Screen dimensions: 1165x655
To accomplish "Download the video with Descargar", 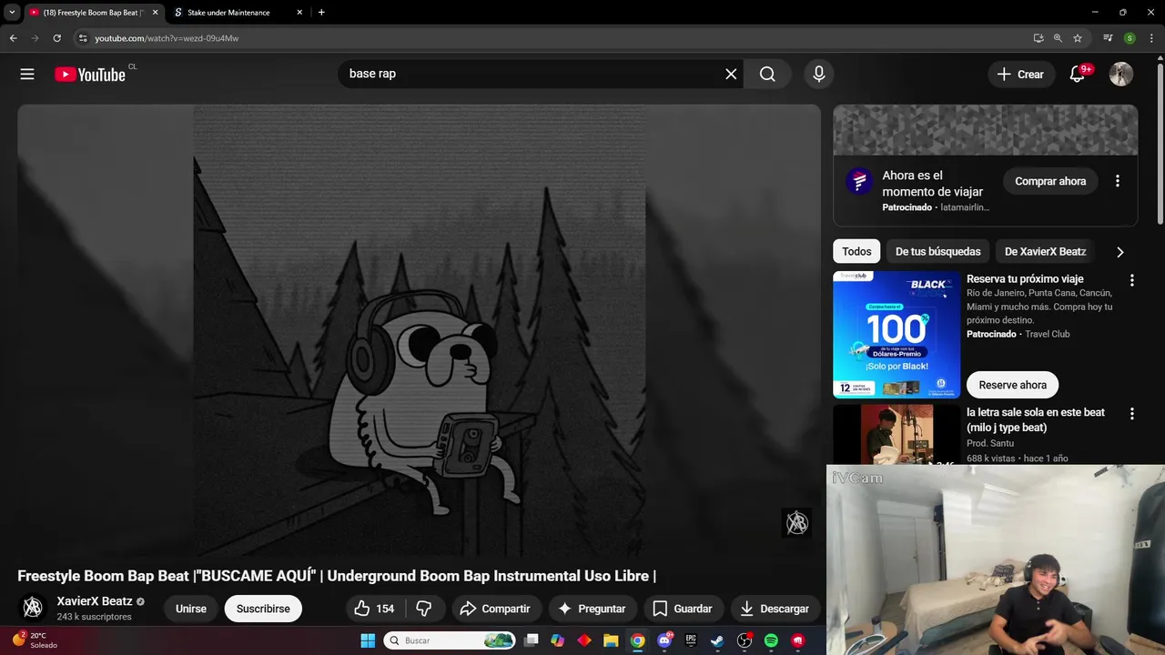I will click(x=775, y=609).
